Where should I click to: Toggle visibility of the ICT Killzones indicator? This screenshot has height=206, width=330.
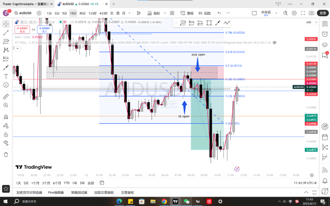(275, 43)
